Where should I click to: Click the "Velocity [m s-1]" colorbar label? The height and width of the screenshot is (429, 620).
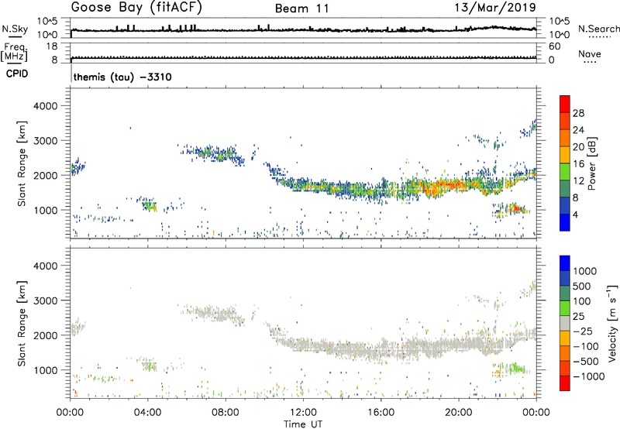point(612,323)
